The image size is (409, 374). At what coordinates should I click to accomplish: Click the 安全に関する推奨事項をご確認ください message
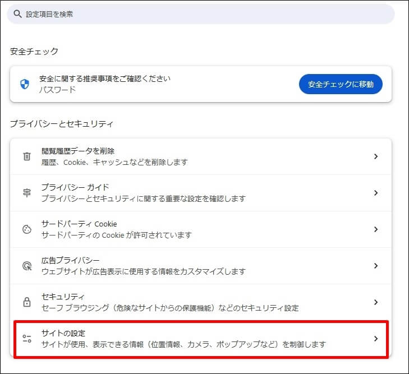click(104, 79)
